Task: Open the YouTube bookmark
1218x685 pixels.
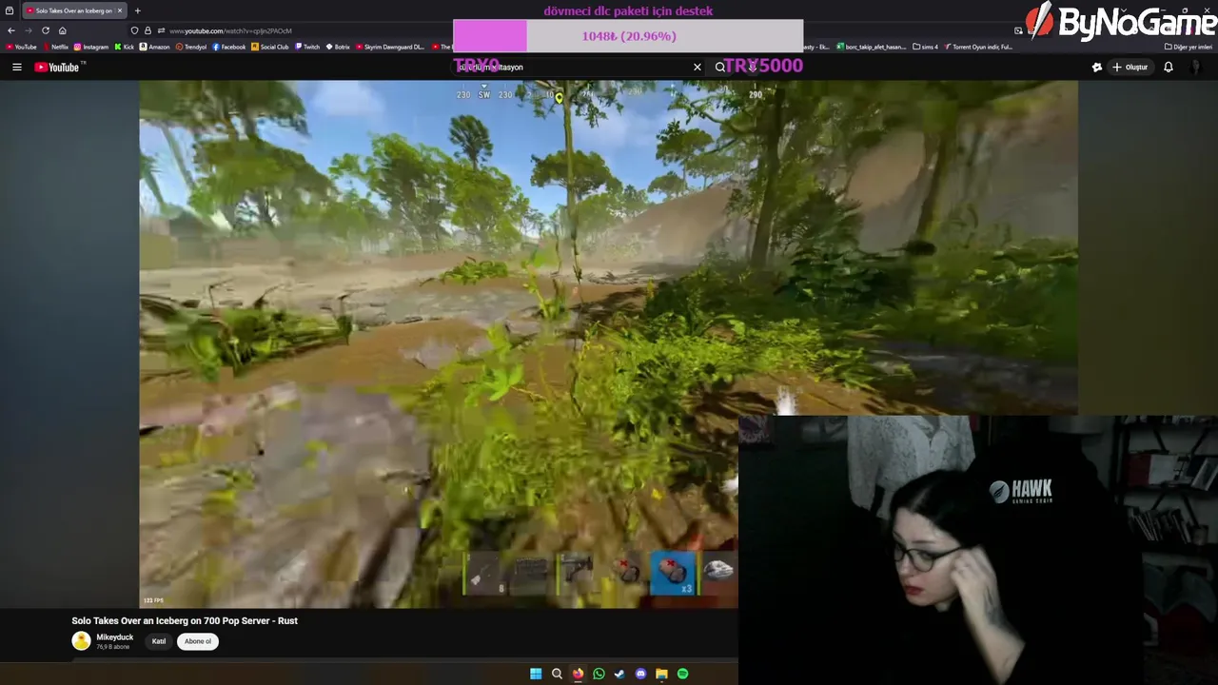Action: 21,47
